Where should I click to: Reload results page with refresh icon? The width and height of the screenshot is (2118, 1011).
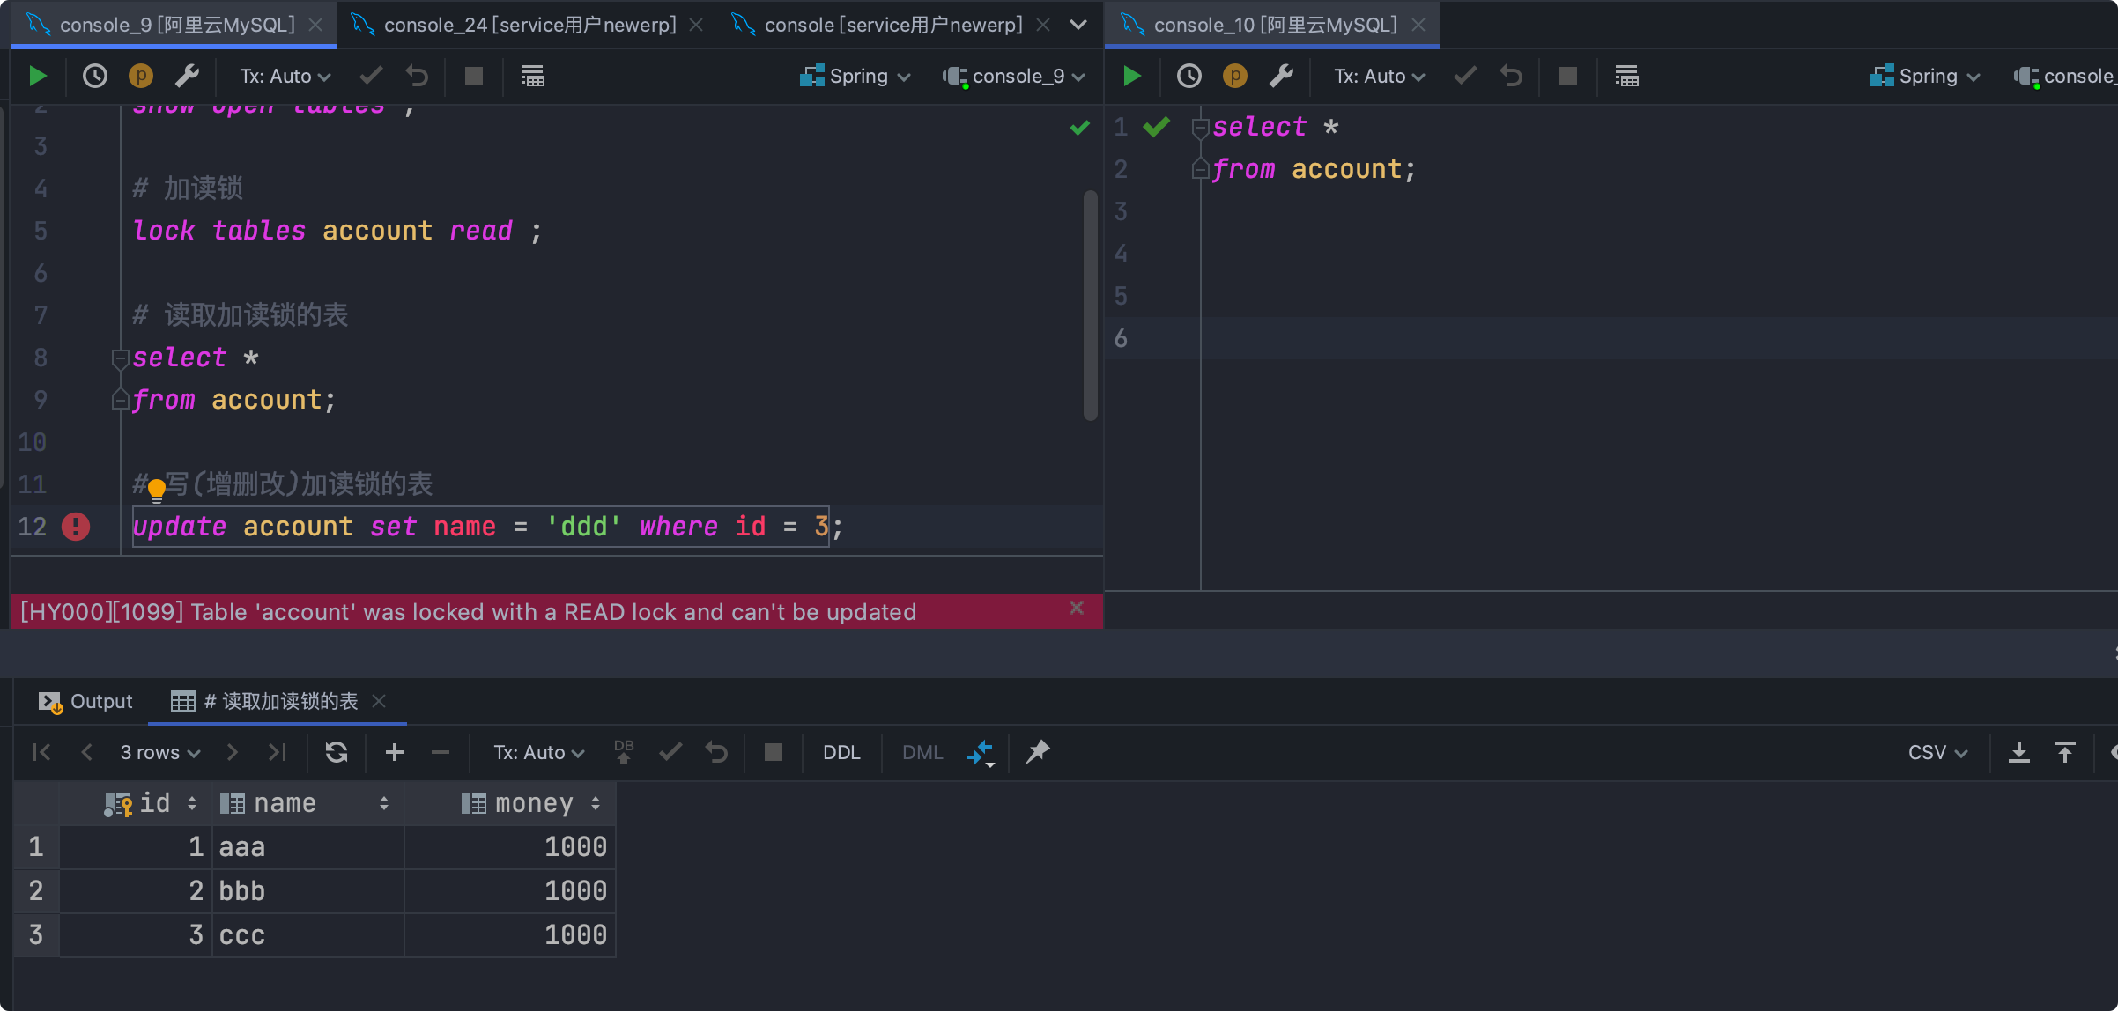pos(337,752)
